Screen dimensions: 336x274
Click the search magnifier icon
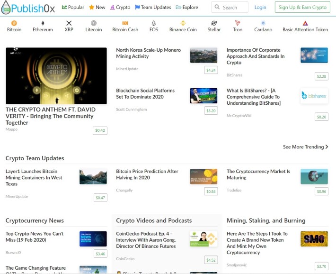[217, 7]
